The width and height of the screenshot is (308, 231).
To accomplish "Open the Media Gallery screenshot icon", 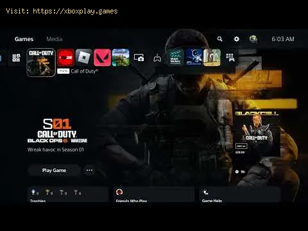I will 139,58.
